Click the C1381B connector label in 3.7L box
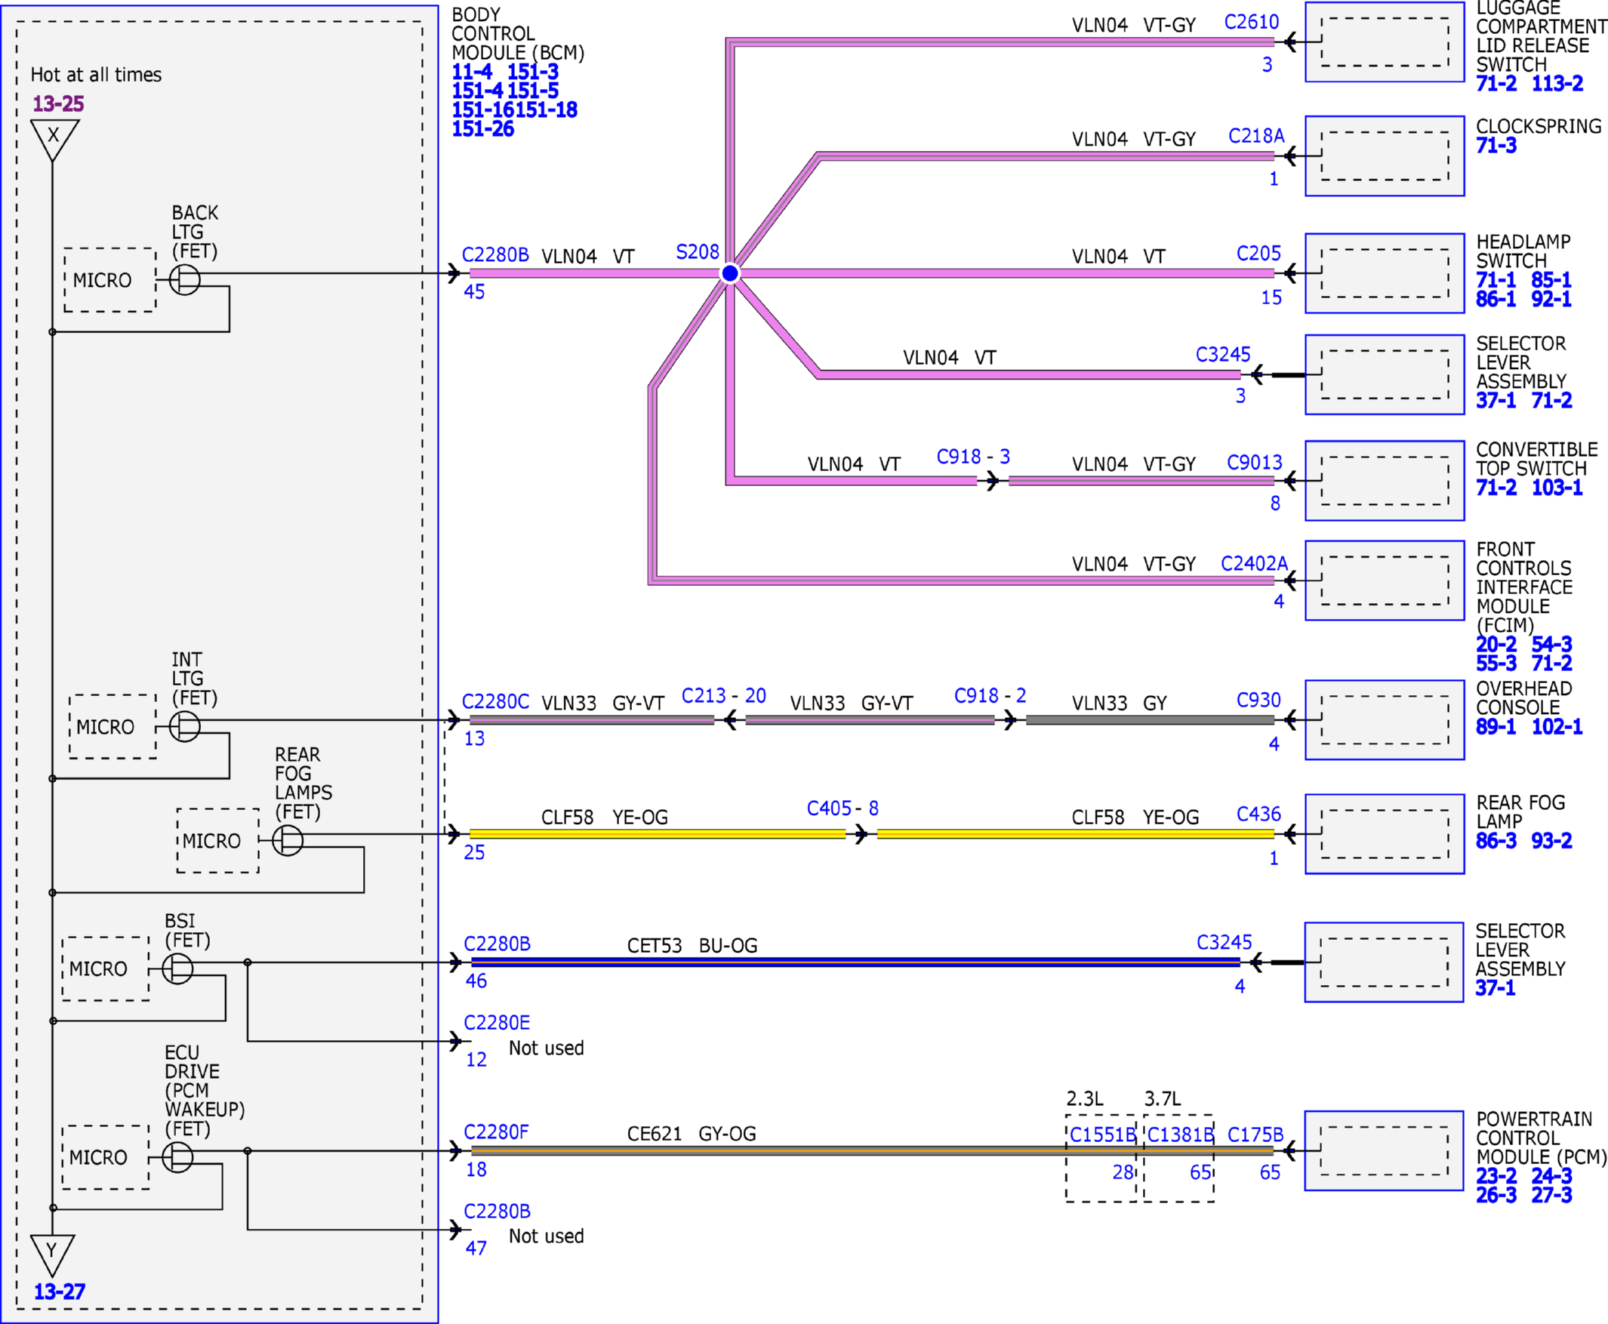Viewport: 1608px width, 1324px height. click(x=1181, y=1135)
